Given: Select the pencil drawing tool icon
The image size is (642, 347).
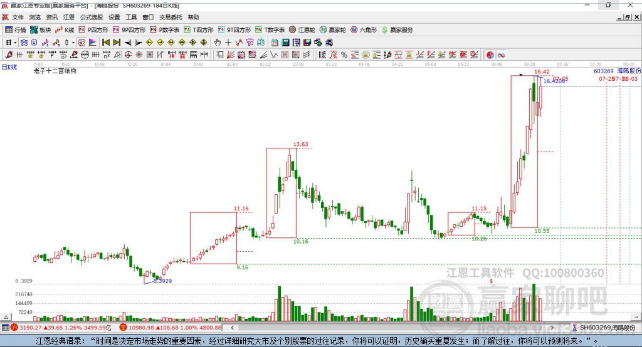Looking at the screenshot, I should (9, 55).
